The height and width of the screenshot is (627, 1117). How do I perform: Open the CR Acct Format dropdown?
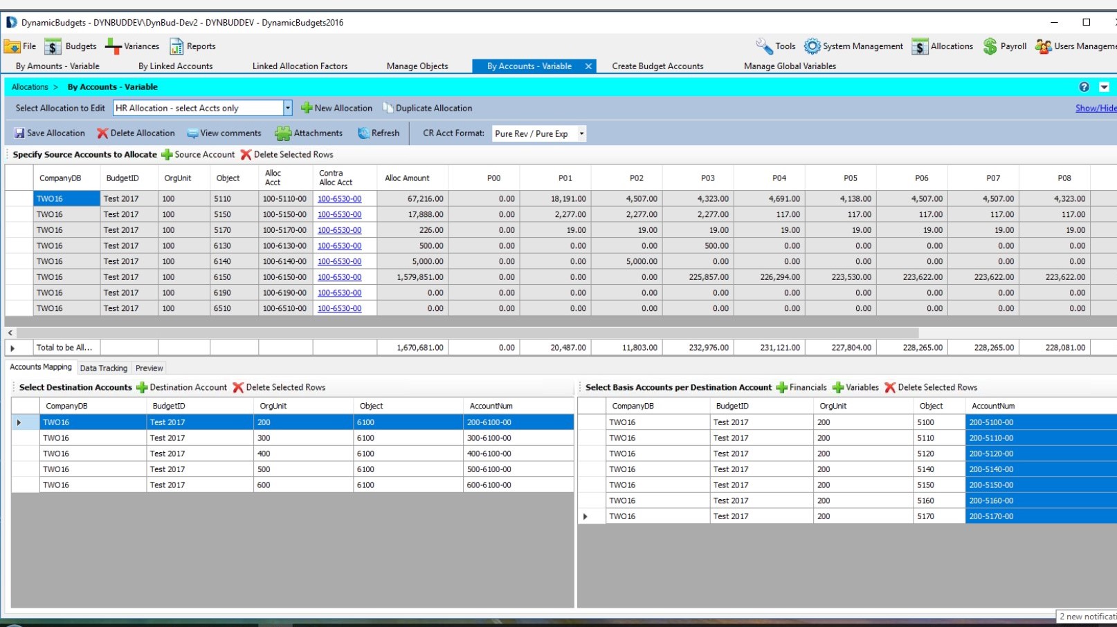point(581,134)
